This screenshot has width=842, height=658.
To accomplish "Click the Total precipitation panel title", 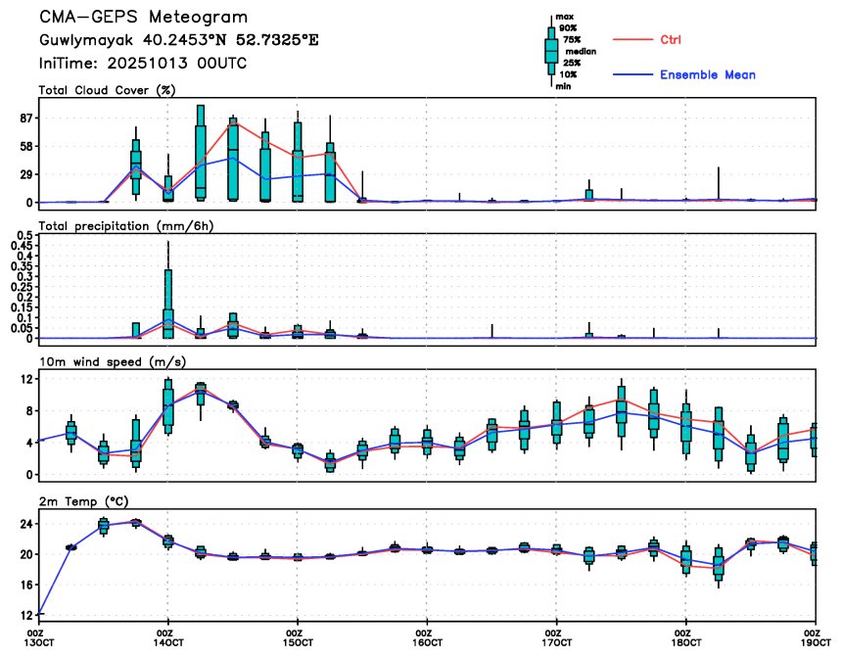I will click(126, 226).
